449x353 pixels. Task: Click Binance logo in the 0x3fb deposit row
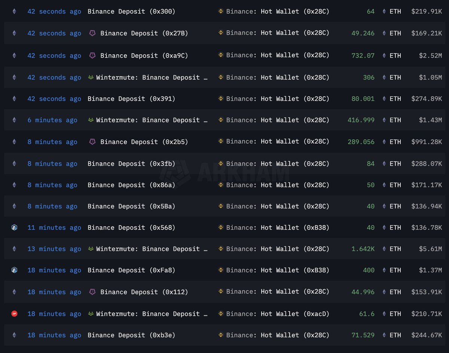(221, 163)
